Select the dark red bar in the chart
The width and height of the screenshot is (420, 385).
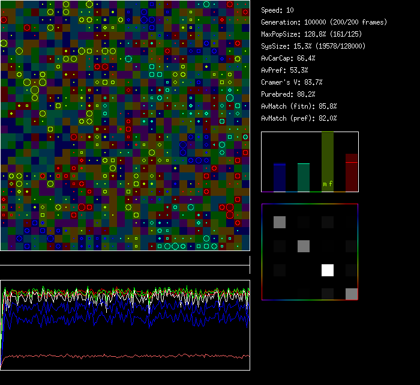352,173
